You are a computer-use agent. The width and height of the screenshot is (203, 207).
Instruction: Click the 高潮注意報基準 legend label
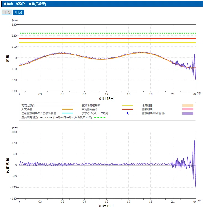click(91, 105)
